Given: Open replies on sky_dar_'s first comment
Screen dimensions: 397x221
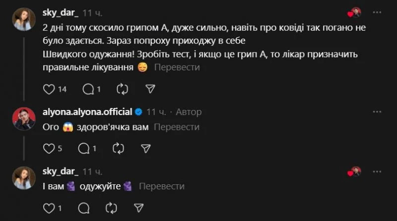Looking at the screenshot, I should click(x=88, y=89).
